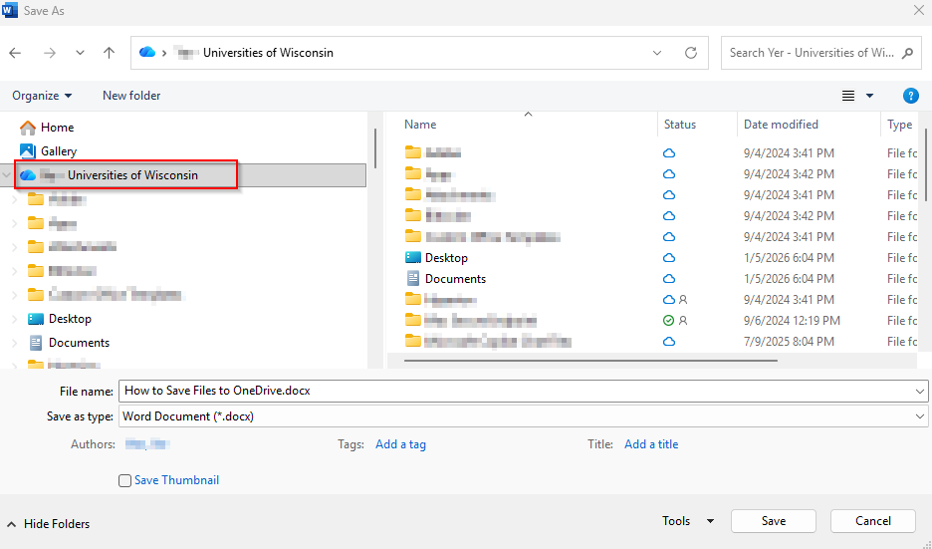Click the Up one level arrow

click(110, 53)
